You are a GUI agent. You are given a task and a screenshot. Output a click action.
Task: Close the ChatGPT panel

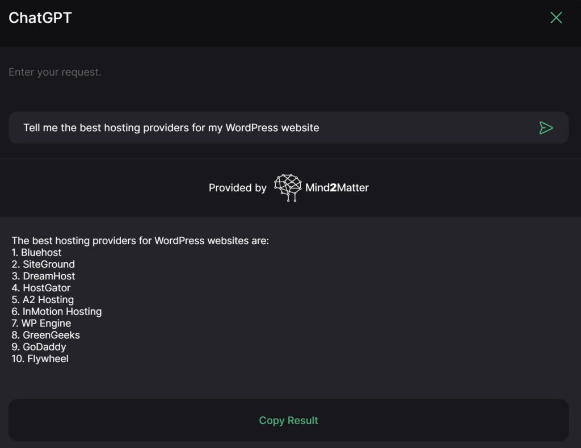pyautogui.click(x=555, y=18)
